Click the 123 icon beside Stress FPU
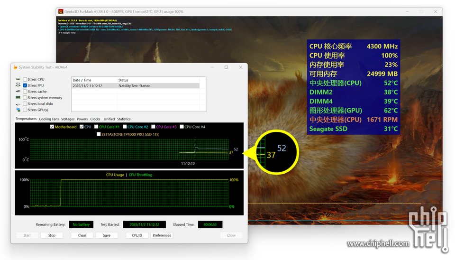 point(18,85)
